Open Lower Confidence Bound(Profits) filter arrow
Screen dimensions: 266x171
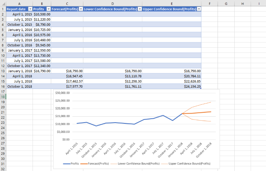(139, 9)
